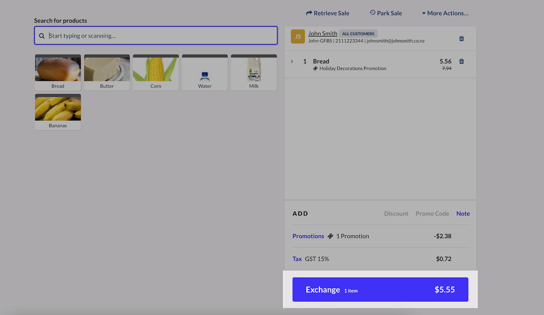Screen dimensions: 544x315
Task: Remove customer John Smith with trash icon
Action: pyautogui.click(x=462, y=38)
